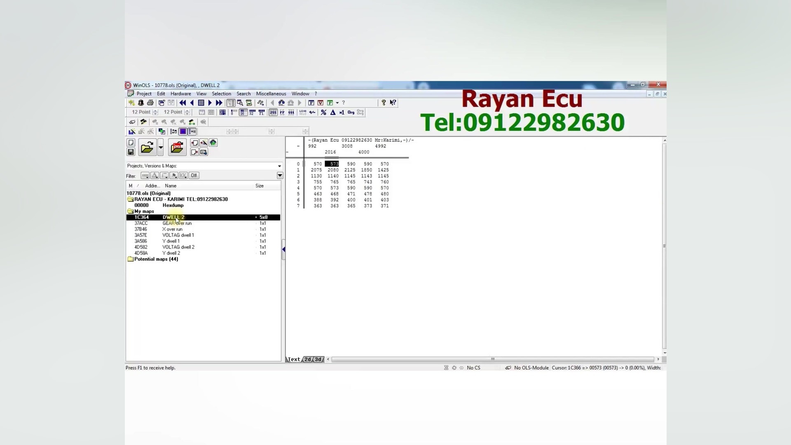The height and width of the screenshot is (445, 791).
Task: Toggle floating-point FL data mode
Action: 262,112
